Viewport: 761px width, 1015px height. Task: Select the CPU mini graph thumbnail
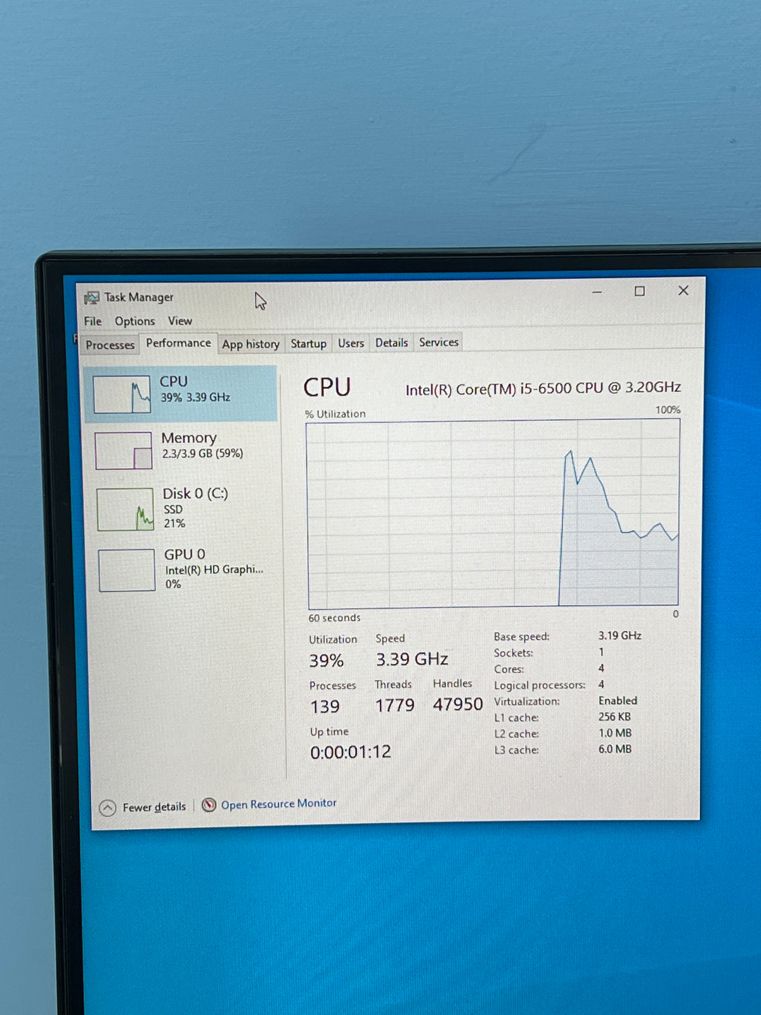[x=122, y=394]
